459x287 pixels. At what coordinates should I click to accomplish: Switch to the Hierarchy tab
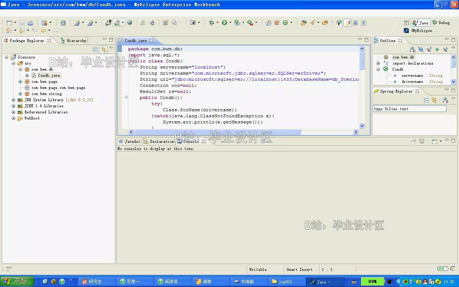tap(73, 41)
